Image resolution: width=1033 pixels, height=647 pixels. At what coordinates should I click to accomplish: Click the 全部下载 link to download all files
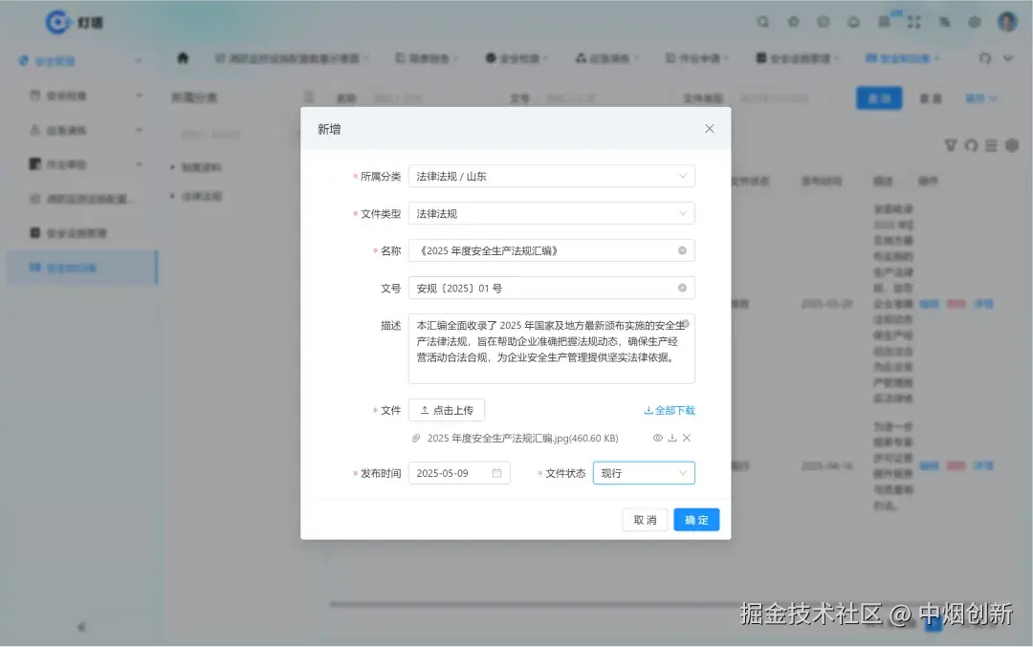pos(670,409)
